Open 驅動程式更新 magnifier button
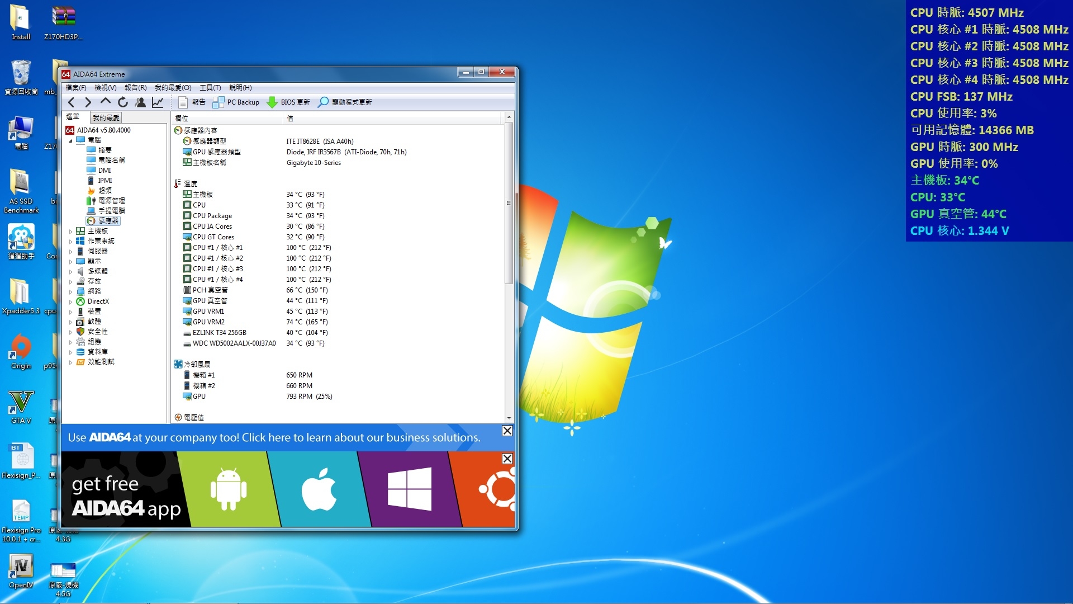 coord(323,102)
